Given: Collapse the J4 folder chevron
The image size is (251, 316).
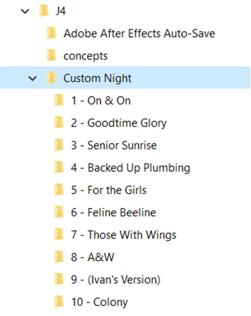Looking at the screenshot, I should click(x=25, y=11).
